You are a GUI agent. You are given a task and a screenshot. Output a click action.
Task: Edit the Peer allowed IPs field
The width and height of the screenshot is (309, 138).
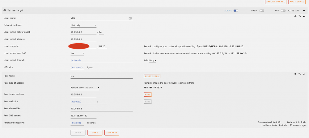point(102,109)
